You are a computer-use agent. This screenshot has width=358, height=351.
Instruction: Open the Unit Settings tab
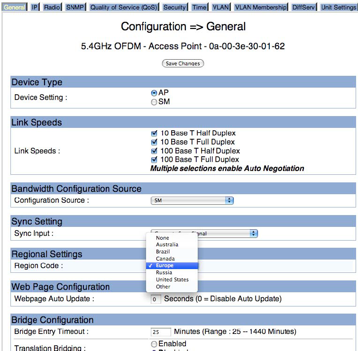[x=339, y=7]
